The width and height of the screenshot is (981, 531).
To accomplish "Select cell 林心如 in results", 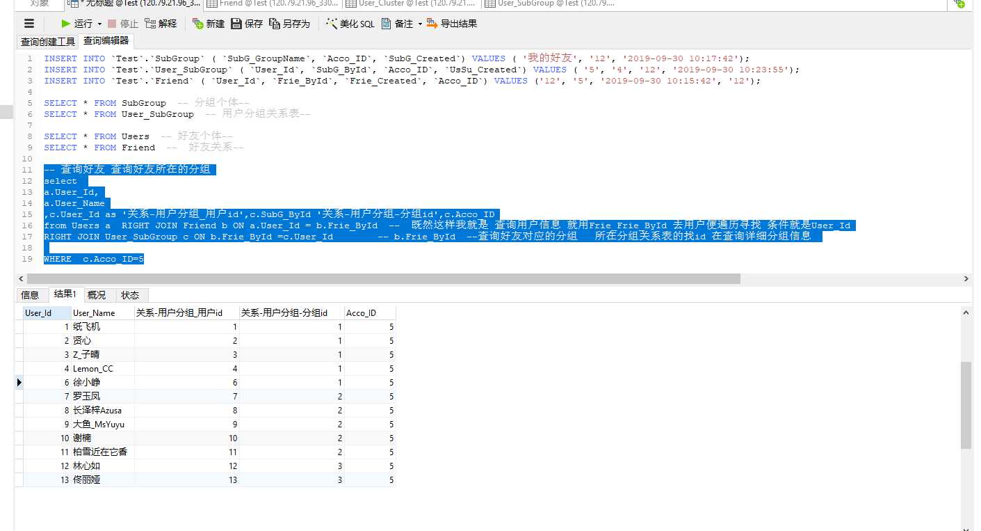I will tap(102, 466).
